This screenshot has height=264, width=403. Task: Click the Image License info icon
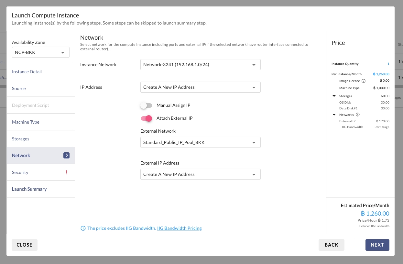point(364,81)
